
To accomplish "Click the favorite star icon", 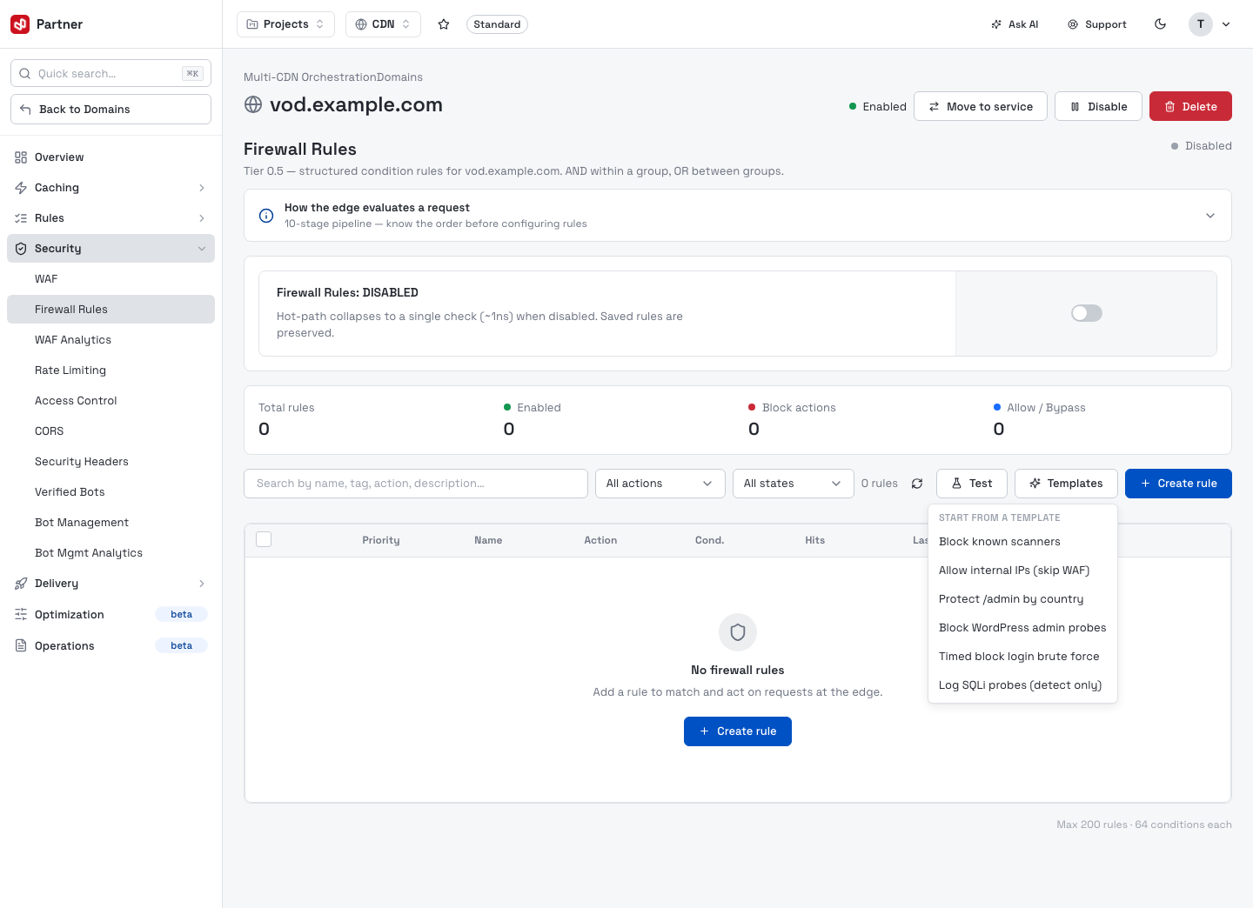I will point(444,24).
